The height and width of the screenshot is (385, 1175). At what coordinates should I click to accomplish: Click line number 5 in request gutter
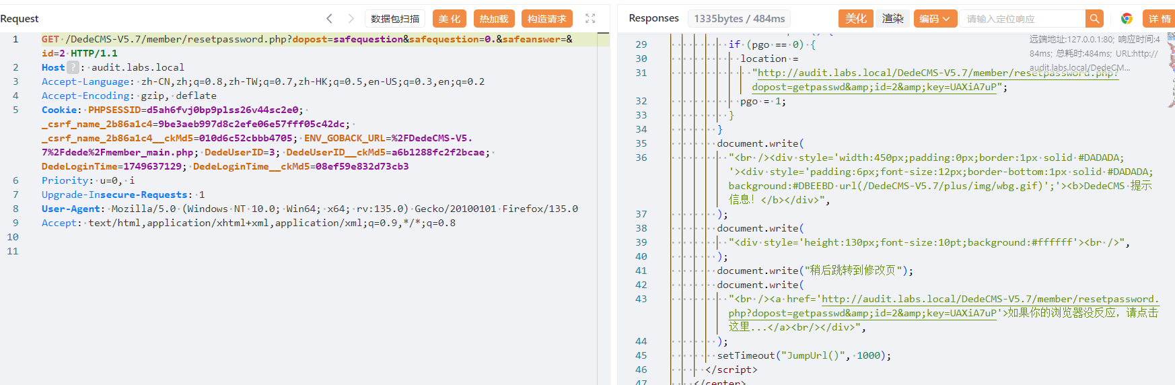pyautogui.click(x=15, y=110)
